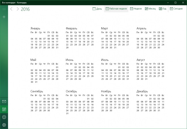
Task: Maximize the Календарь window
Action: click(175, 3)
